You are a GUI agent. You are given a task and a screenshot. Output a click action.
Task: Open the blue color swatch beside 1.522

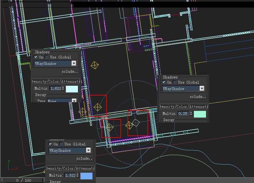[86, 176]
